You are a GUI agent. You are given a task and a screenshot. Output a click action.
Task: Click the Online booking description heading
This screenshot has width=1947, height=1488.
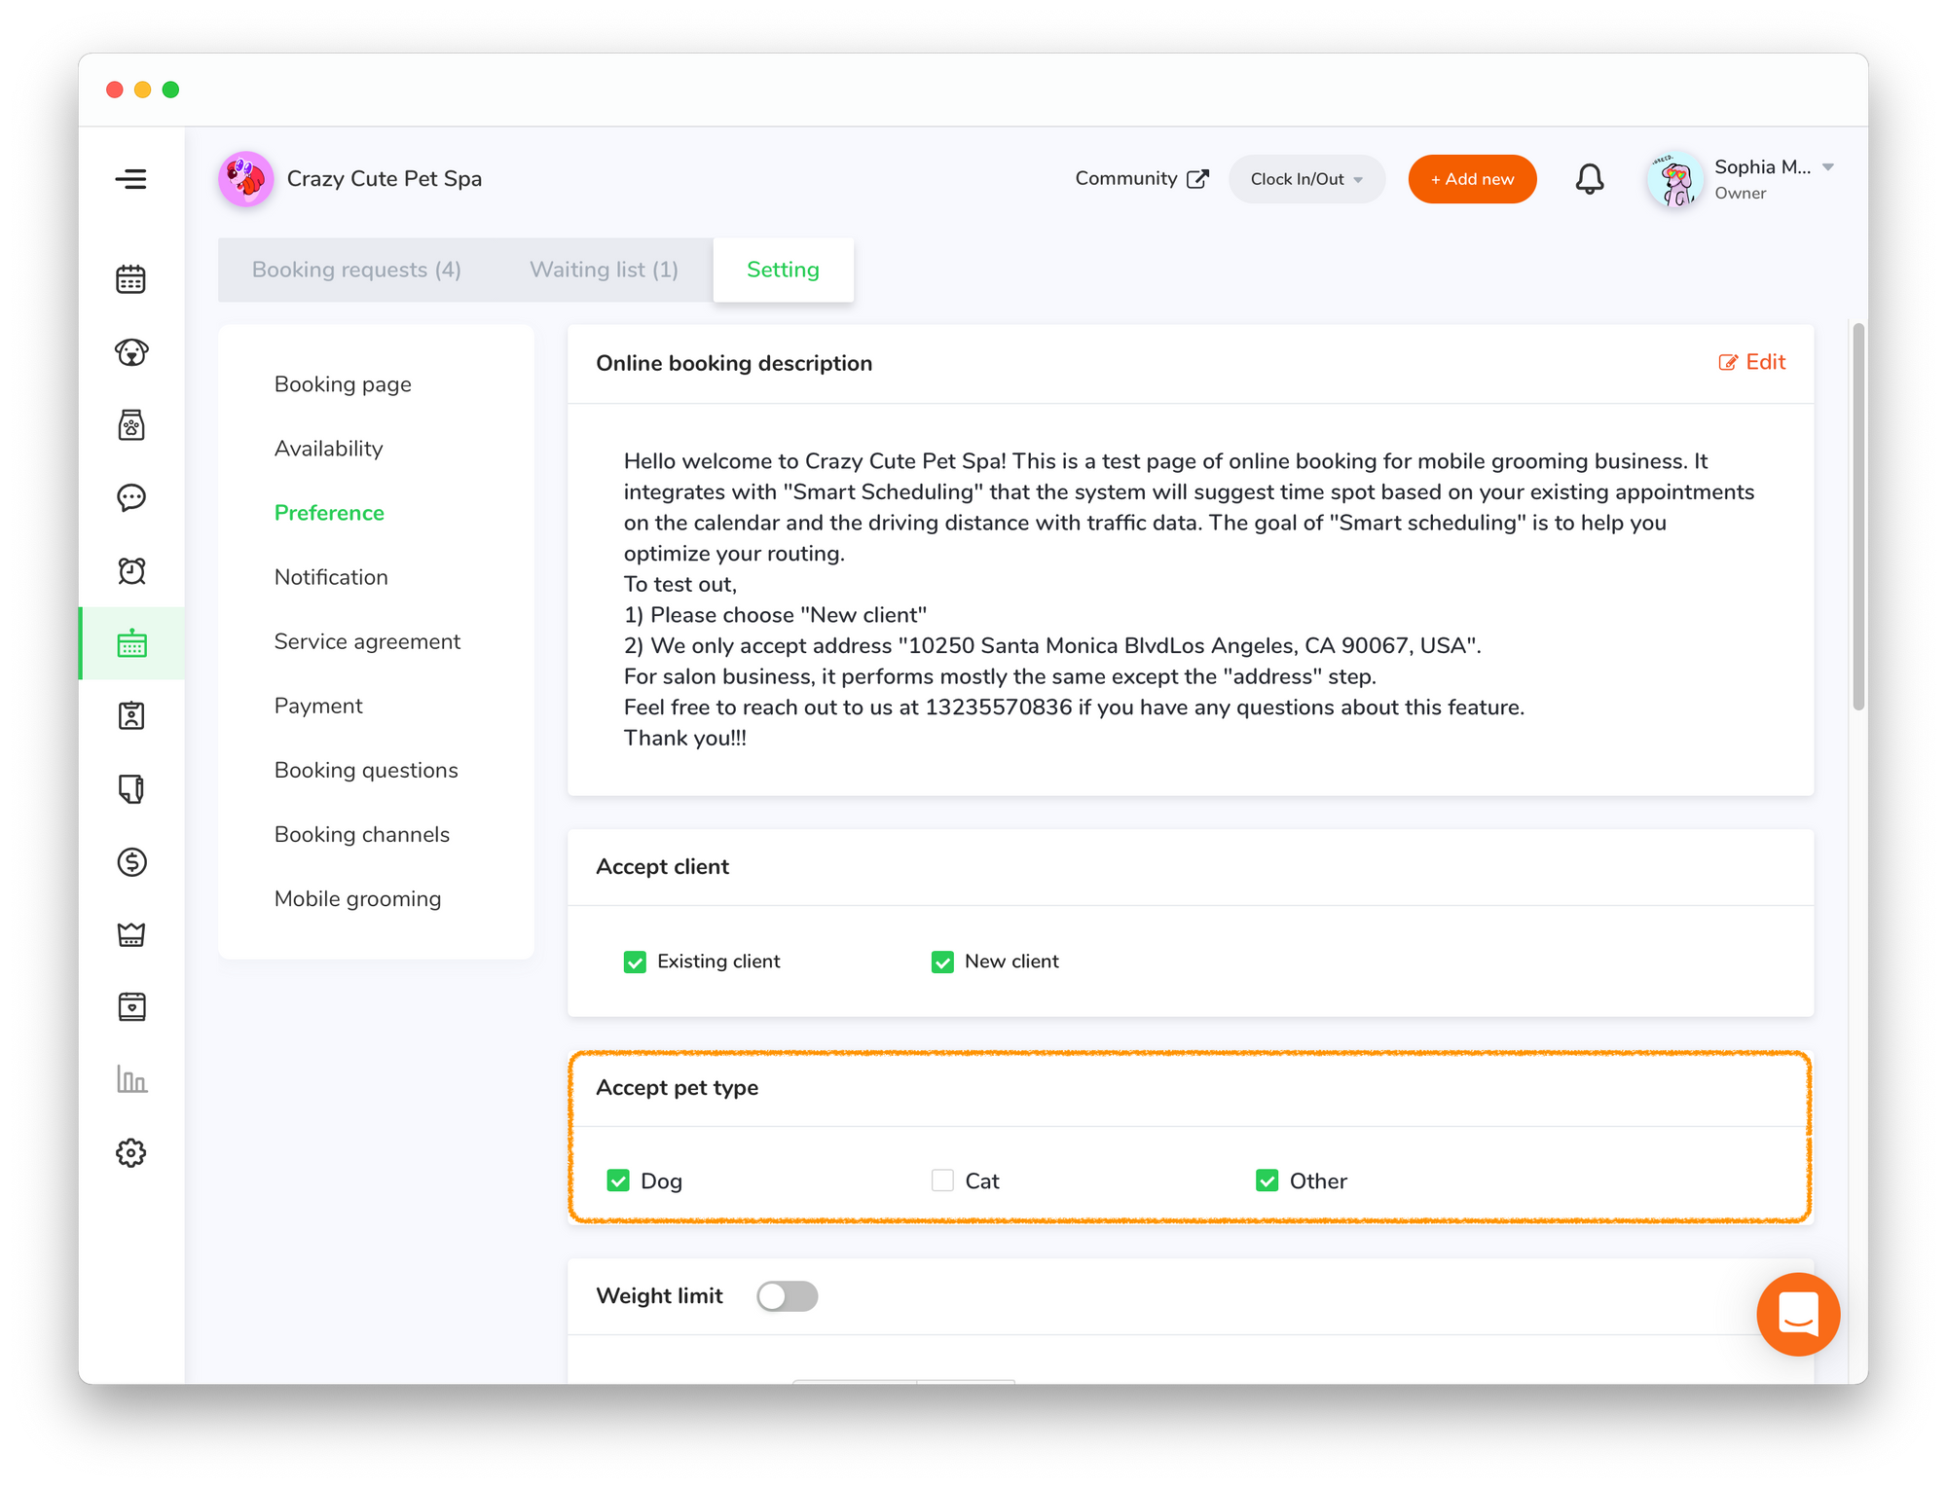(x=734, y=363)
